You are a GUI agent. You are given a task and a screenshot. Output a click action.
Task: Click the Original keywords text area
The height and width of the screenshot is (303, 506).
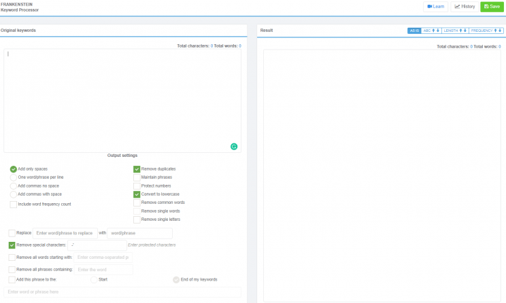122,101
